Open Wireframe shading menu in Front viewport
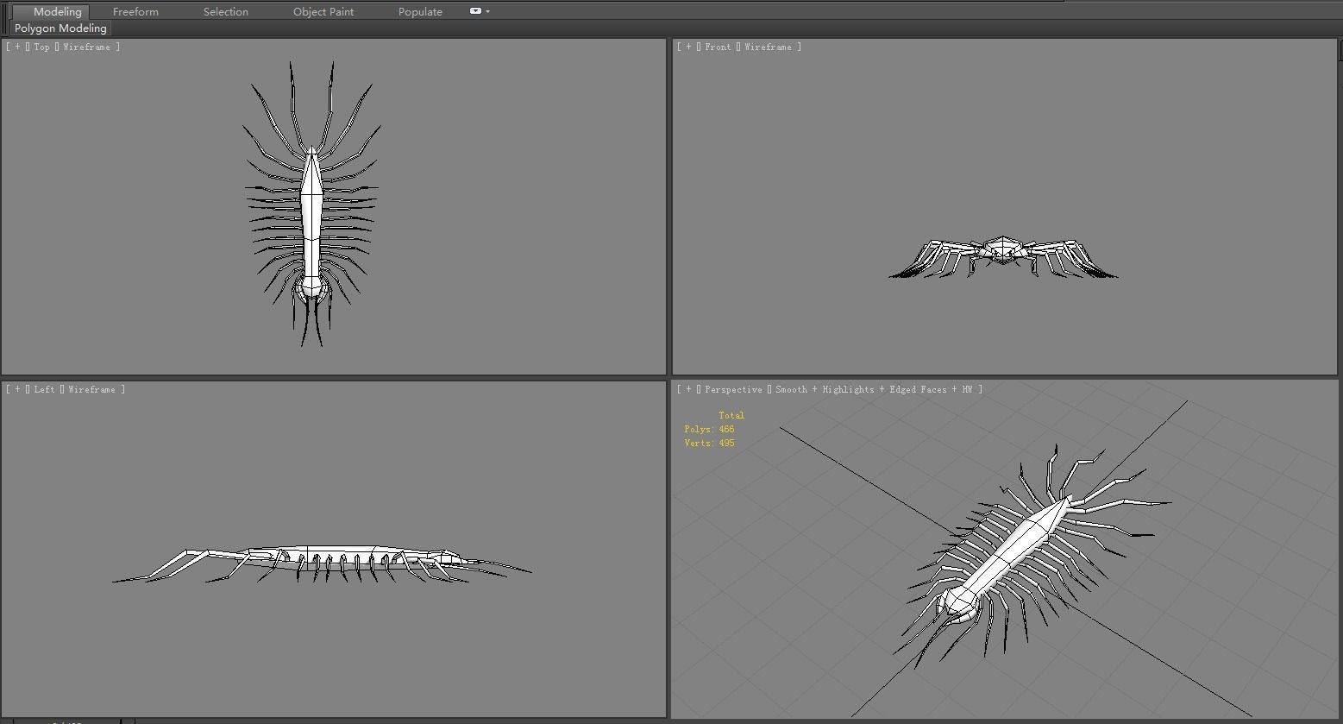The height and width of the screenshot is (724, 1343). click(768, 47)
